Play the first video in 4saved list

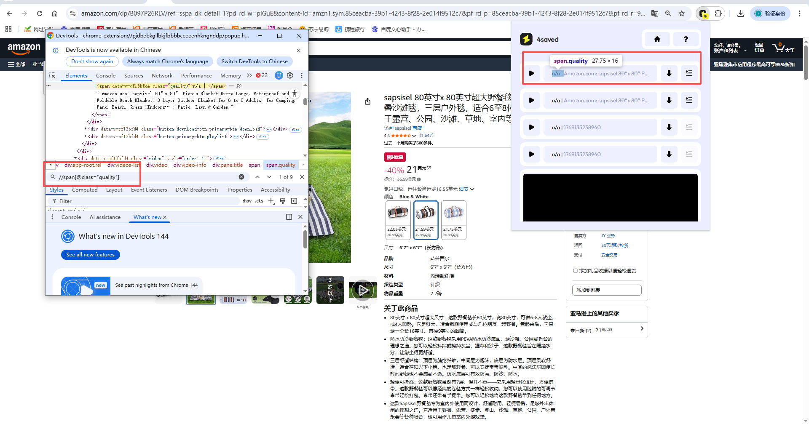coord(531,73)
